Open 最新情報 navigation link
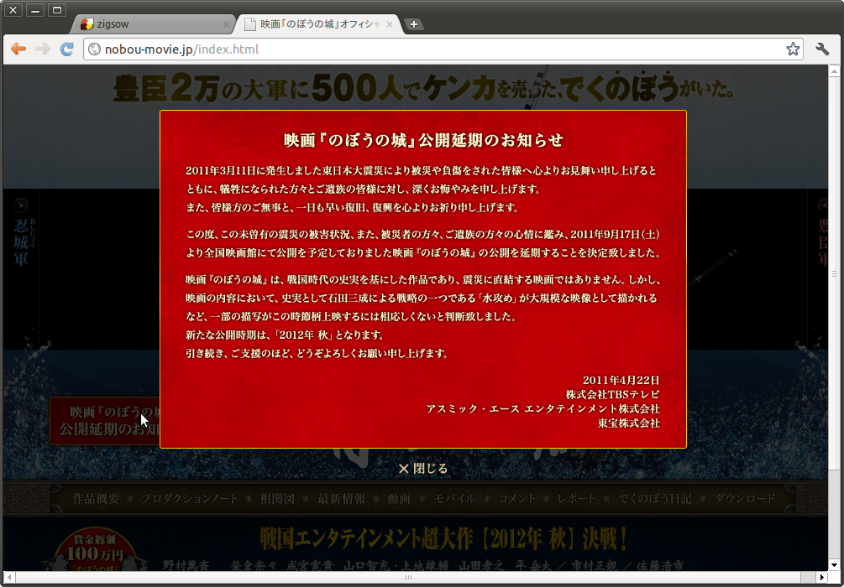Image resolution: width=844 pixels, height=587 pixels. tap(341, 499)
